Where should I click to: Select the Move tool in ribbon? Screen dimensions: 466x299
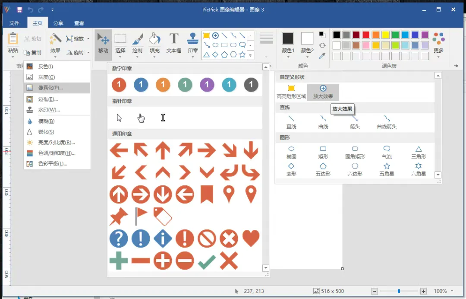click(103, 44)
